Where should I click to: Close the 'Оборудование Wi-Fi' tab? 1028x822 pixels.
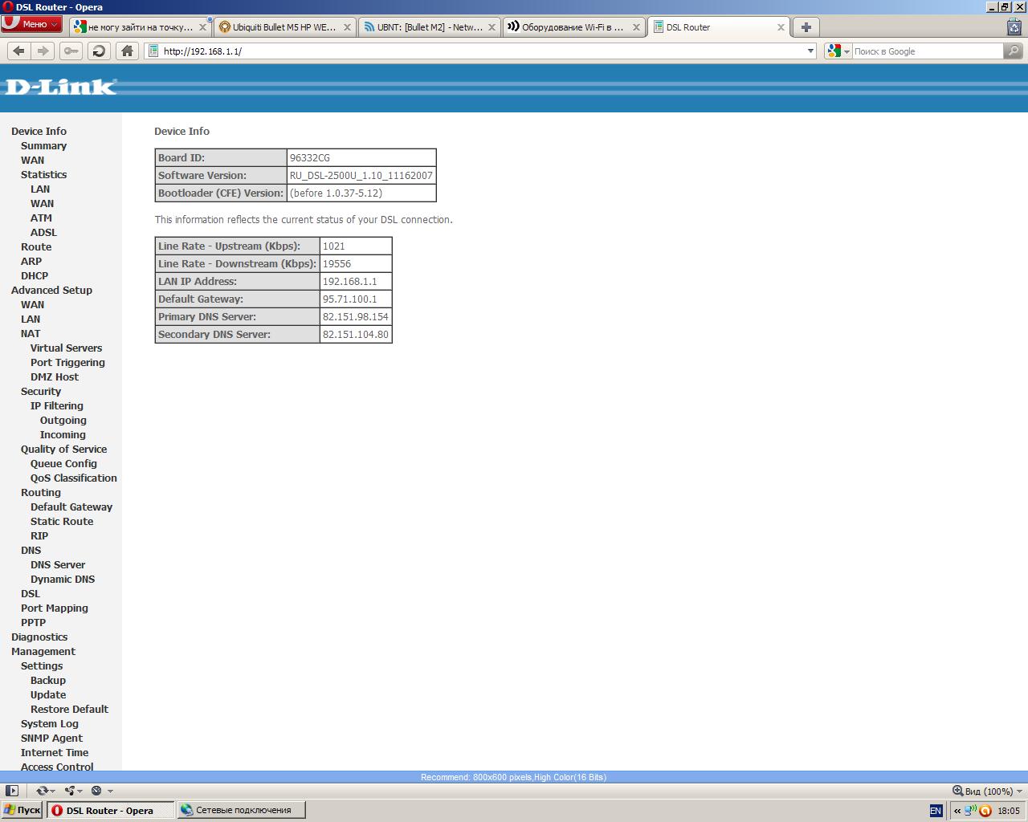point(636,27)
